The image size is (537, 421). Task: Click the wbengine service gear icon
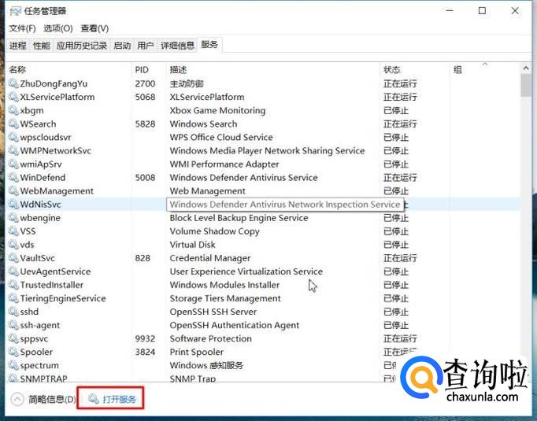13,218
